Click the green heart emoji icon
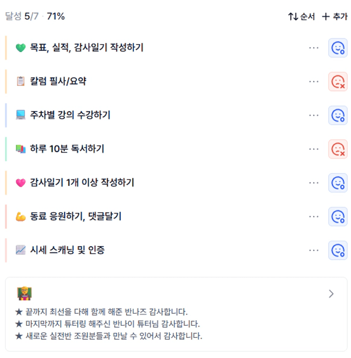 coord(20,48)
